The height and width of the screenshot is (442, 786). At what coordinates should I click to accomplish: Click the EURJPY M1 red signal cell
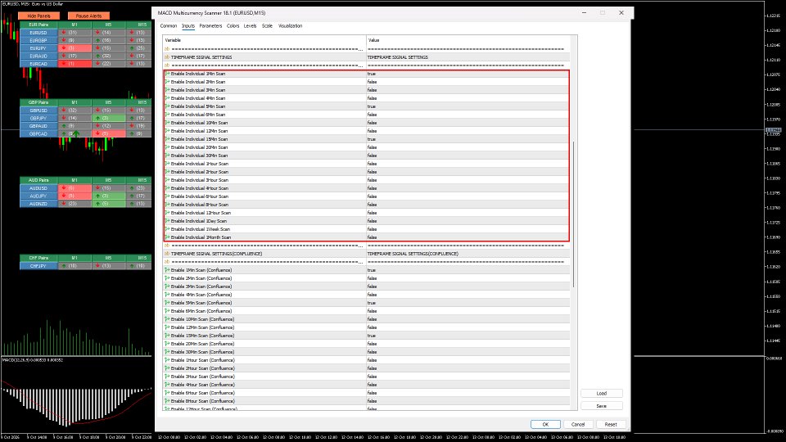point(75,48)
